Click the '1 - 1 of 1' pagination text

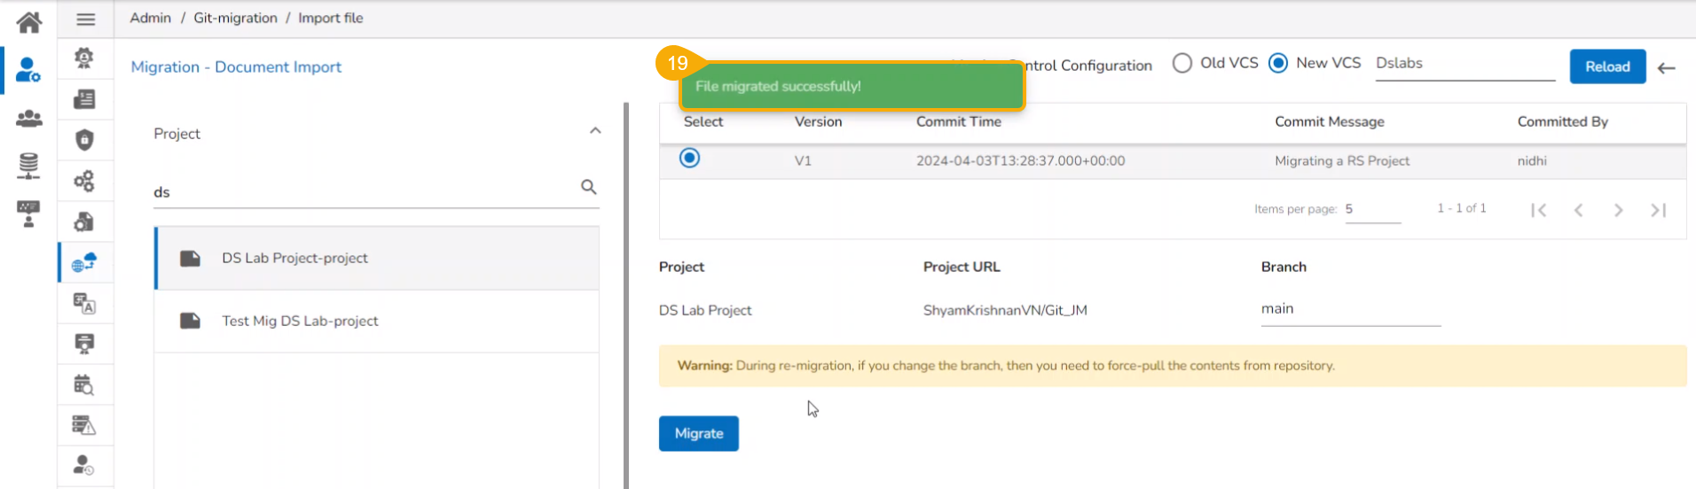click(x=1461, y=208)
